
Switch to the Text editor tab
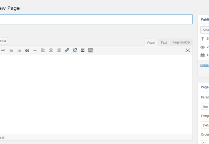click(x=164, y=42)
